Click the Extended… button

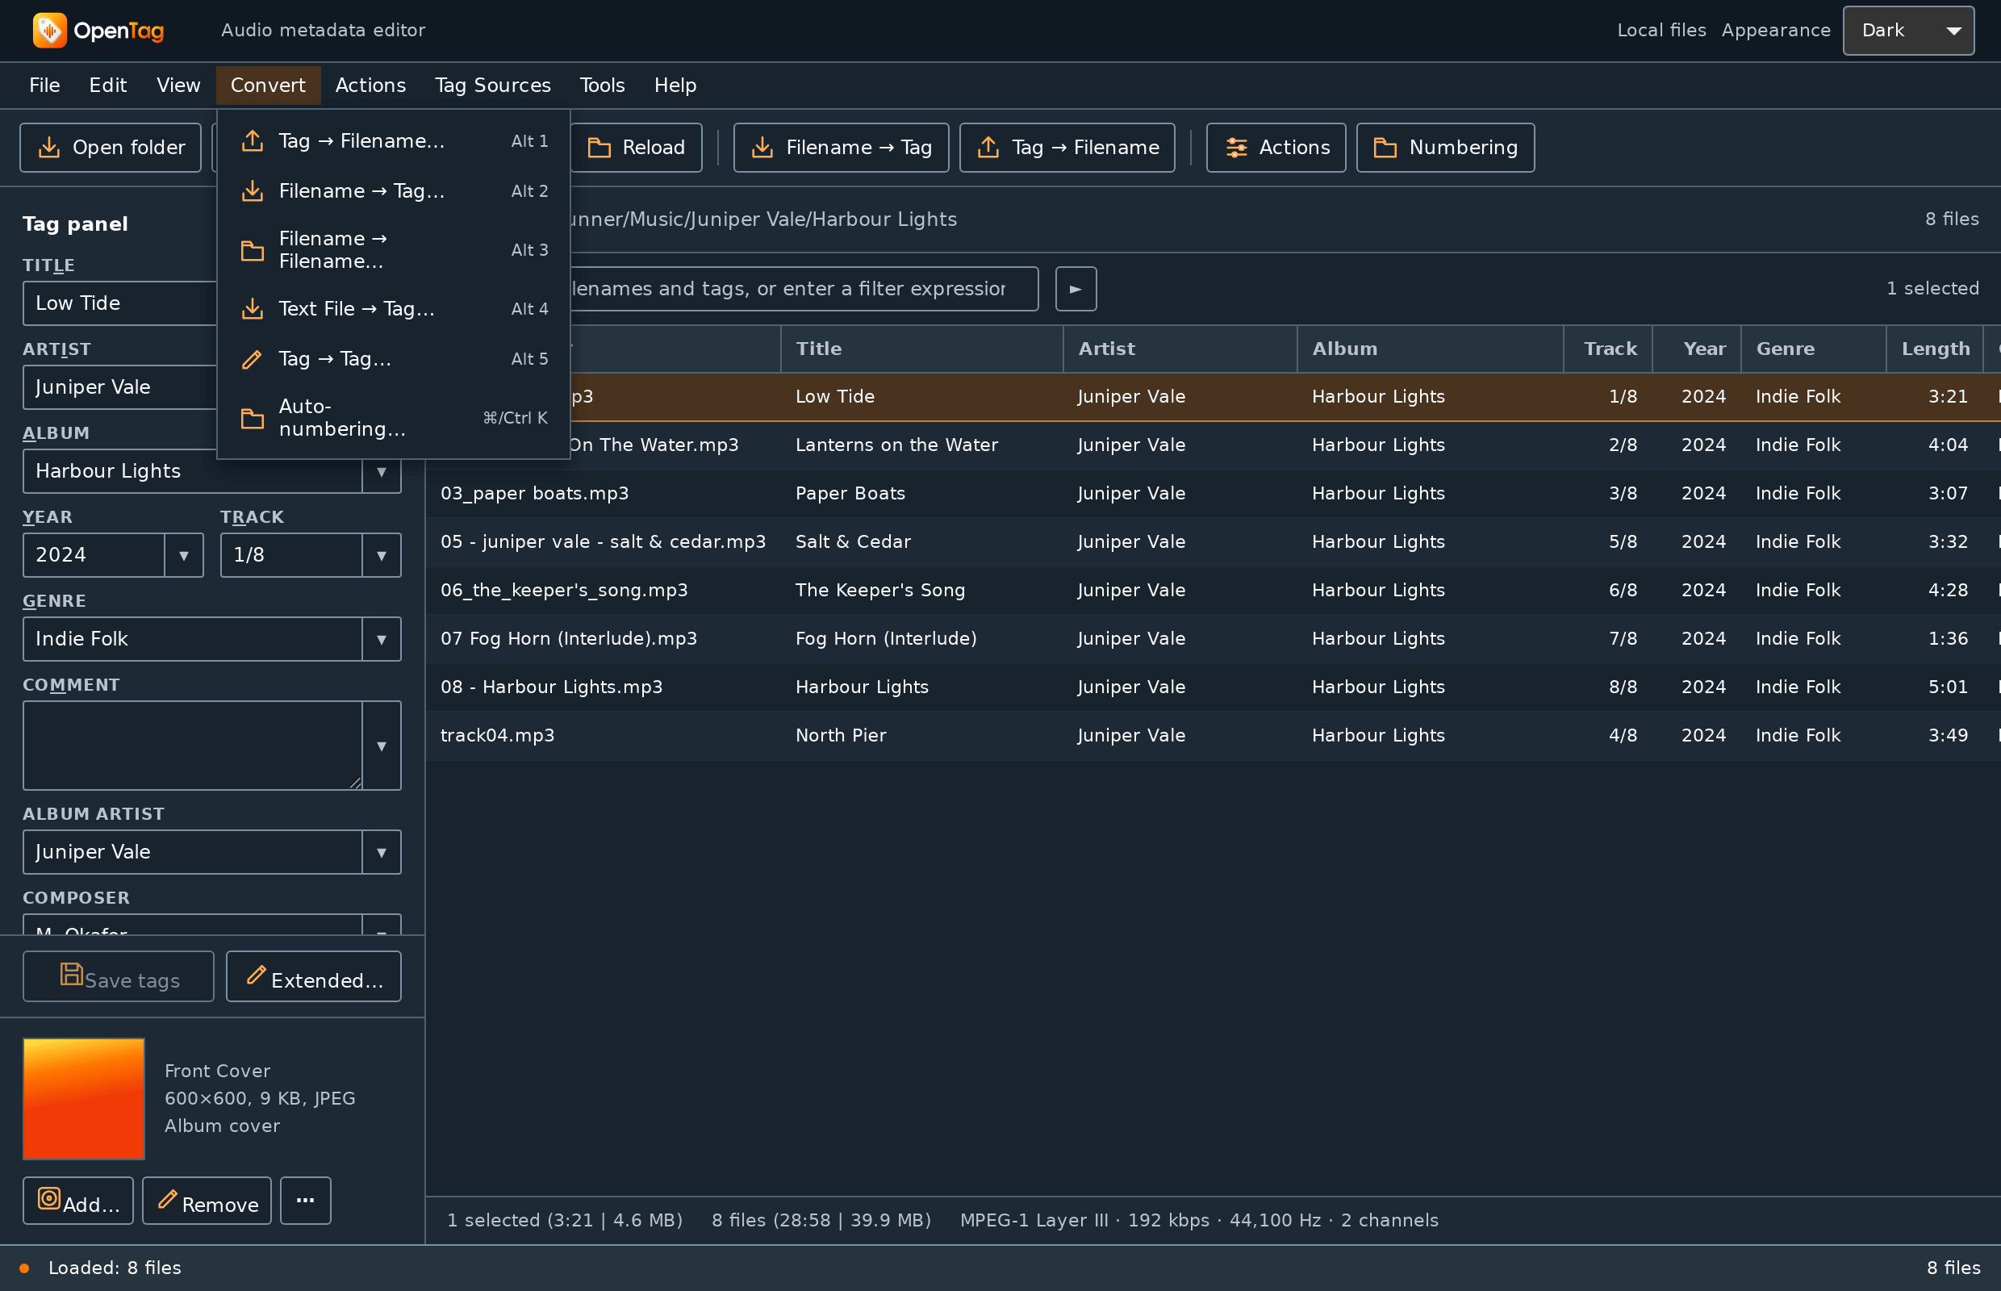314,976
